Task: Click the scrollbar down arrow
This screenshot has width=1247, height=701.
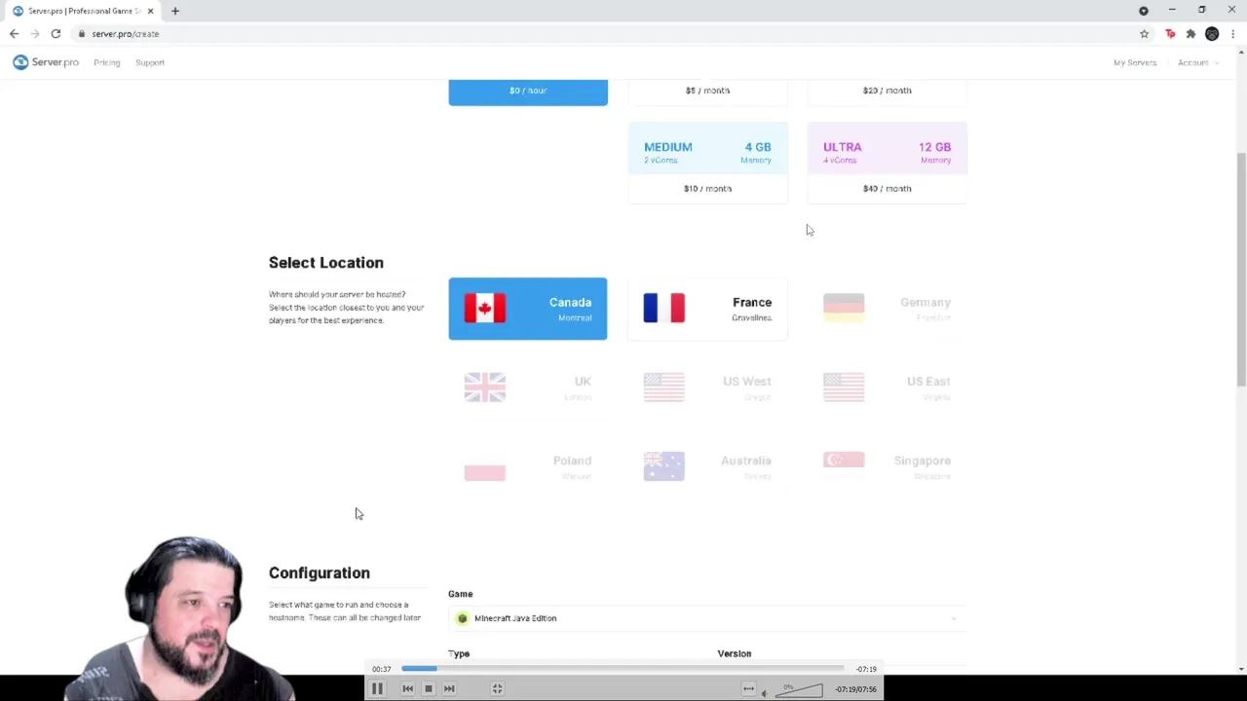Action: tap(1240, 668)
